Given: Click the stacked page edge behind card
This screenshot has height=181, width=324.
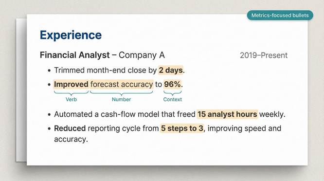Looking at the screenshot, I should (21, 90).
